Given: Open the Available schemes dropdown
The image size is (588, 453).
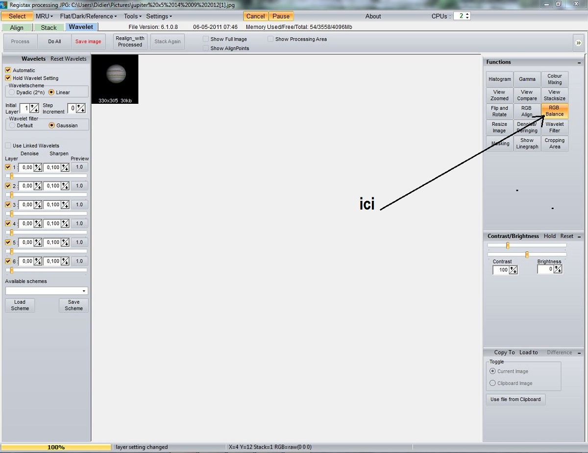Looking at the screenshot, I should point(84,291).
